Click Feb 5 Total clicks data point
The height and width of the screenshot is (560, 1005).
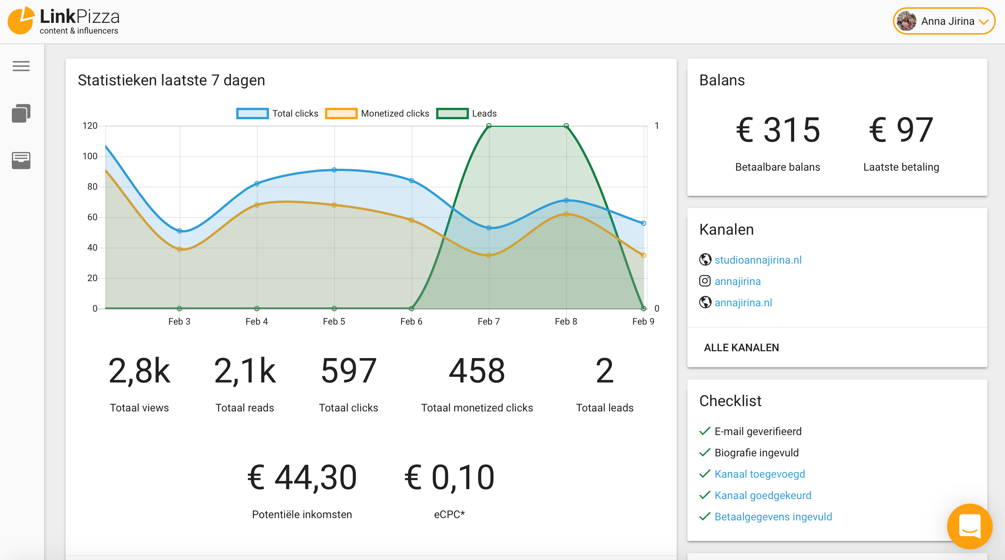coord(334,170)
